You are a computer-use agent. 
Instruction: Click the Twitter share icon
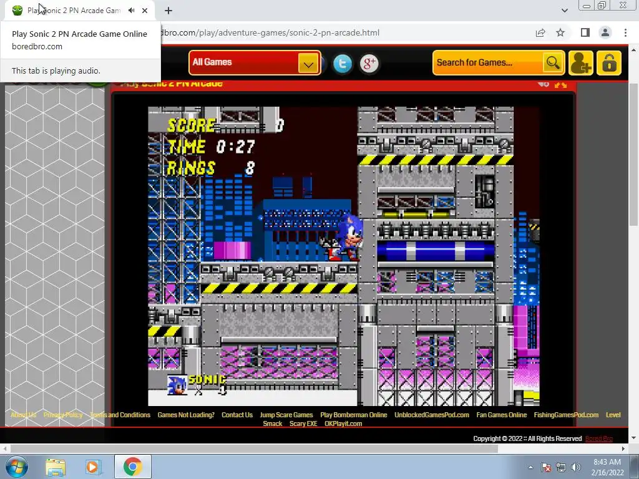point(343,64)
